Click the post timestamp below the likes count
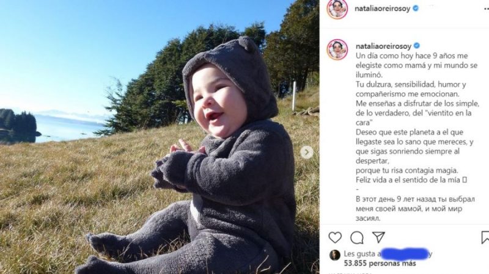 pyautogui.click(x=349, y=273)
